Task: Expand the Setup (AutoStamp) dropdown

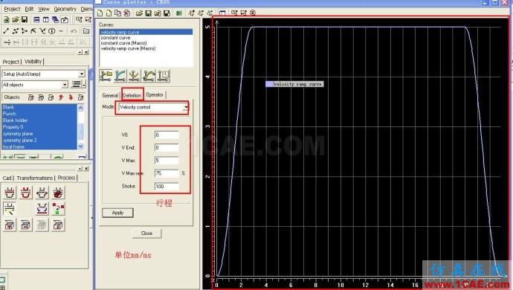Action: point(82,74)
